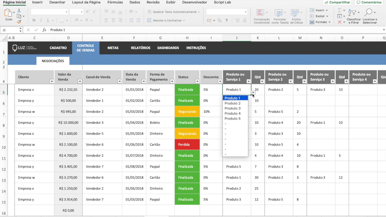Open Formatação Condicional
This screenshot has height=217, width=386.
tap(261, 17)
